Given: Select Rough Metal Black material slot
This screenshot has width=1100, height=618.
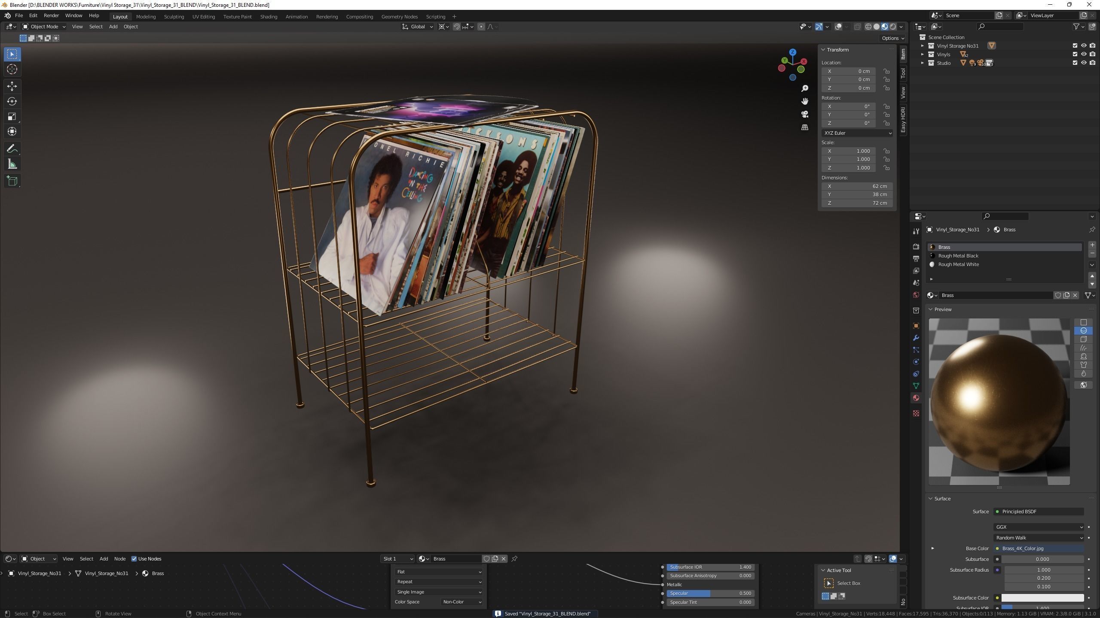Looking at the screenshot, I should click(x=1005, y=256).
